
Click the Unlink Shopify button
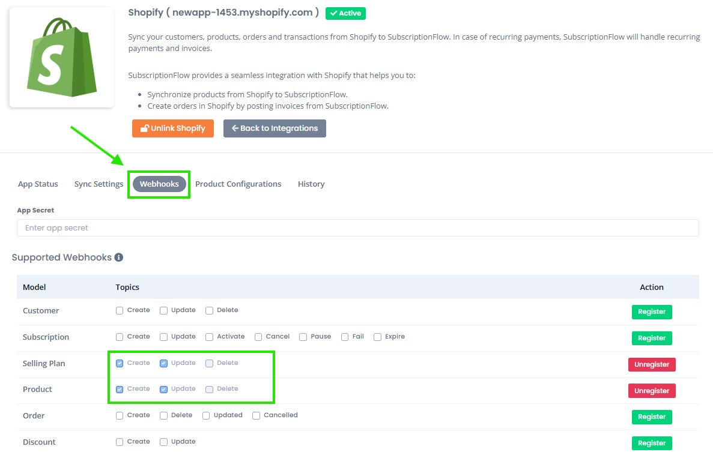pyautogui.click(x=173, y=128)
